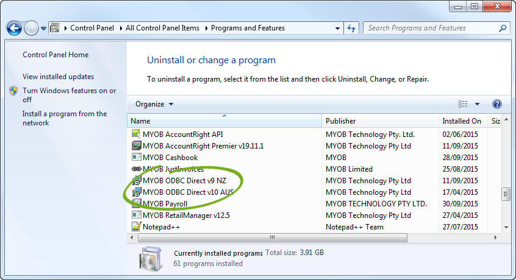Go to Control Panel Home
The image size is (516, 280).
point(56,55)
